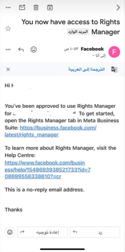The width and height of the screenshot is (125, 252).
Task: Translate the message to Arabic
Action: click(x=86, y=69)
